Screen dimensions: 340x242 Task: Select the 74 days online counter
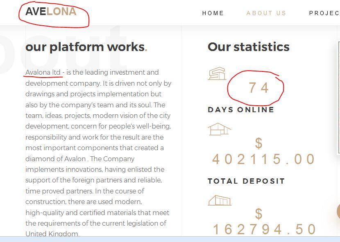coord(258,87)
